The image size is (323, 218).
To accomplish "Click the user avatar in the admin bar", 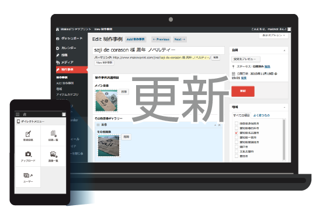I will pyautogui.click(x=289, y=29).
